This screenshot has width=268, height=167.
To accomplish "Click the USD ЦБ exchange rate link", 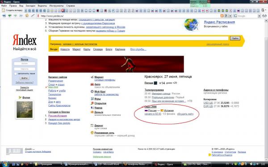I will pos(208,103).
